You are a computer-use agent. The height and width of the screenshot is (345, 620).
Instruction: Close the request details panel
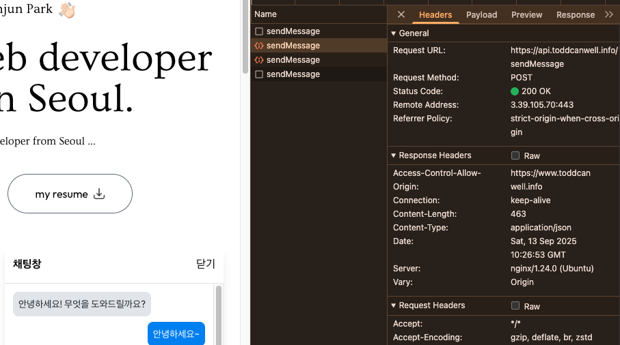point(401,14)
